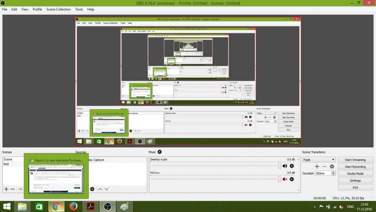Click the 00:00:00 timer in status bar
This screenshot has height=212, width=376.
pyautogui.click(x=319, y=198)
